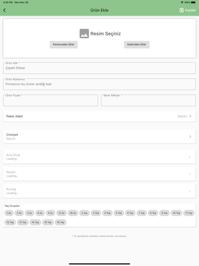199x266 pixels.
Task: Expand the Sezon dropdown
Action: click(x=100, y=174)
